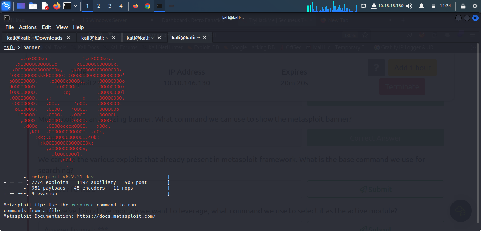The width and height of the screenshot is (481, 231).
Task: Lock the screen with padlock icon
Action: tap(463, 6)
